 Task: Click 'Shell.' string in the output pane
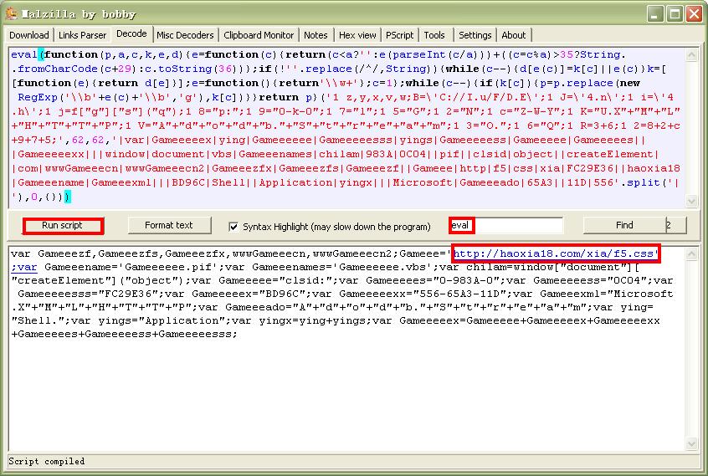pyautogui.click(x=36, y=320)
